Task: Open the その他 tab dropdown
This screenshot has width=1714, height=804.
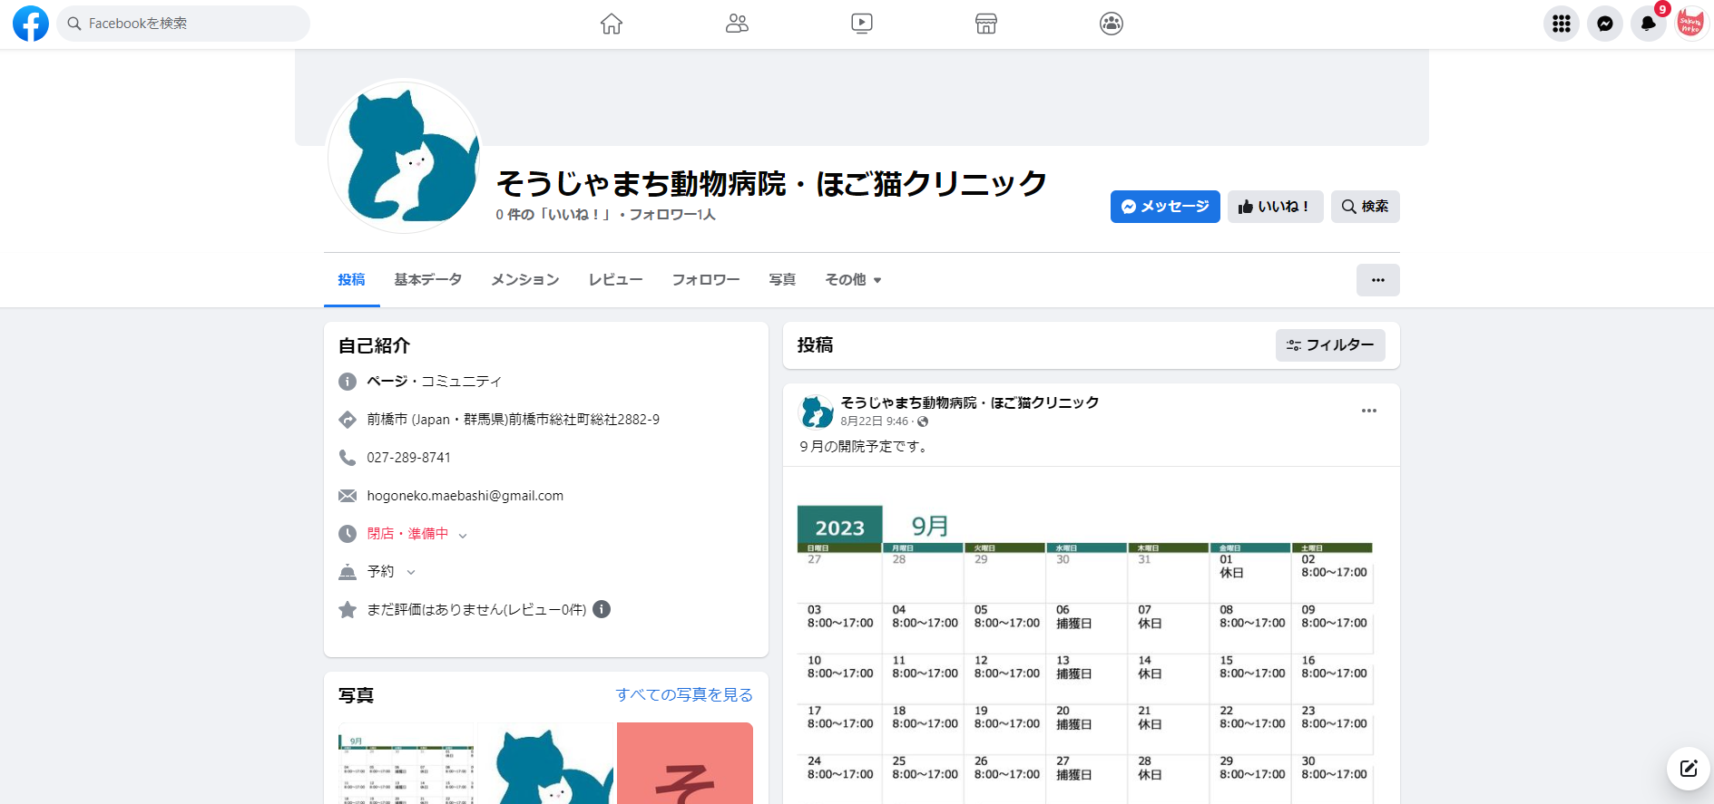Action: pyautogui.click(x=853, y=280)
